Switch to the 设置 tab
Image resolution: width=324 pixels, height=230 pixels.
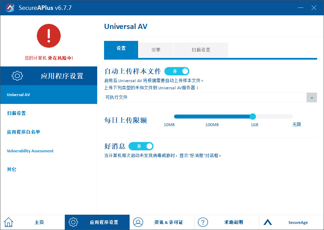pyautogui.click(x=121, y=49)
